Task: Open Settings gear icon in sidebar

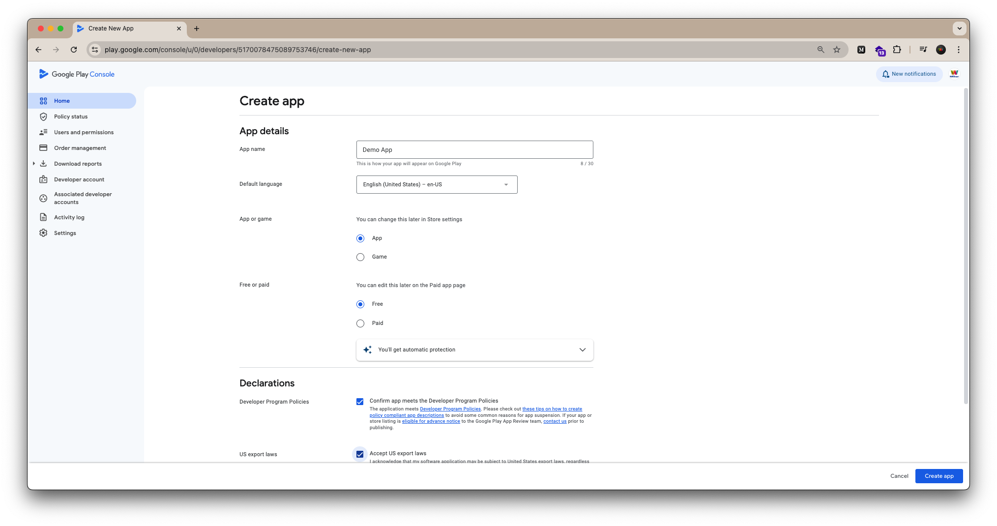Action: tap(43, 233)
